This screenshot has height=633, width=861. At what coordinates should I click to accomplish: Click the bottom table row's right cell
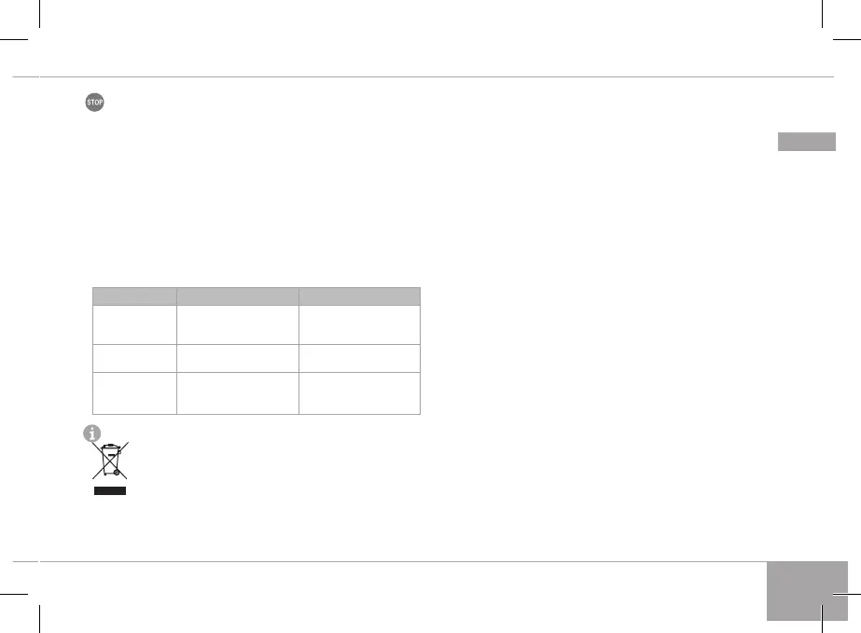[359, 392]
